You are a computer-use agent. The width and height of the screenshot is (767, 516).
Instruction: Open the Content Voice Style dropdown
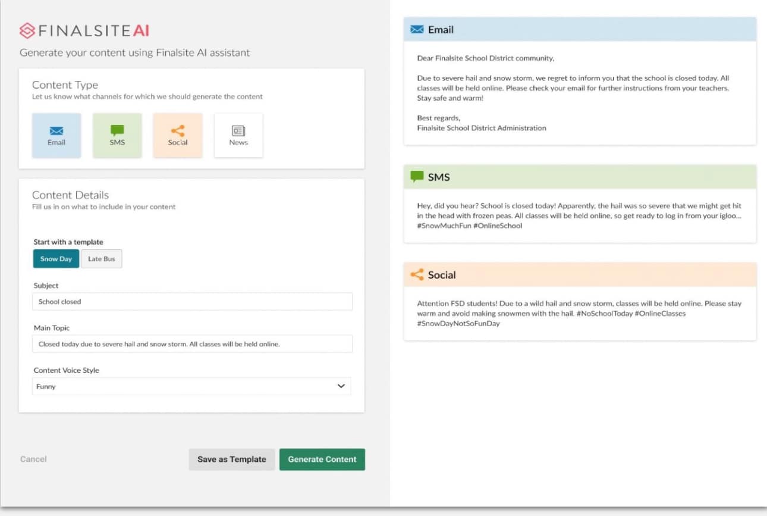tap(191, 386)
